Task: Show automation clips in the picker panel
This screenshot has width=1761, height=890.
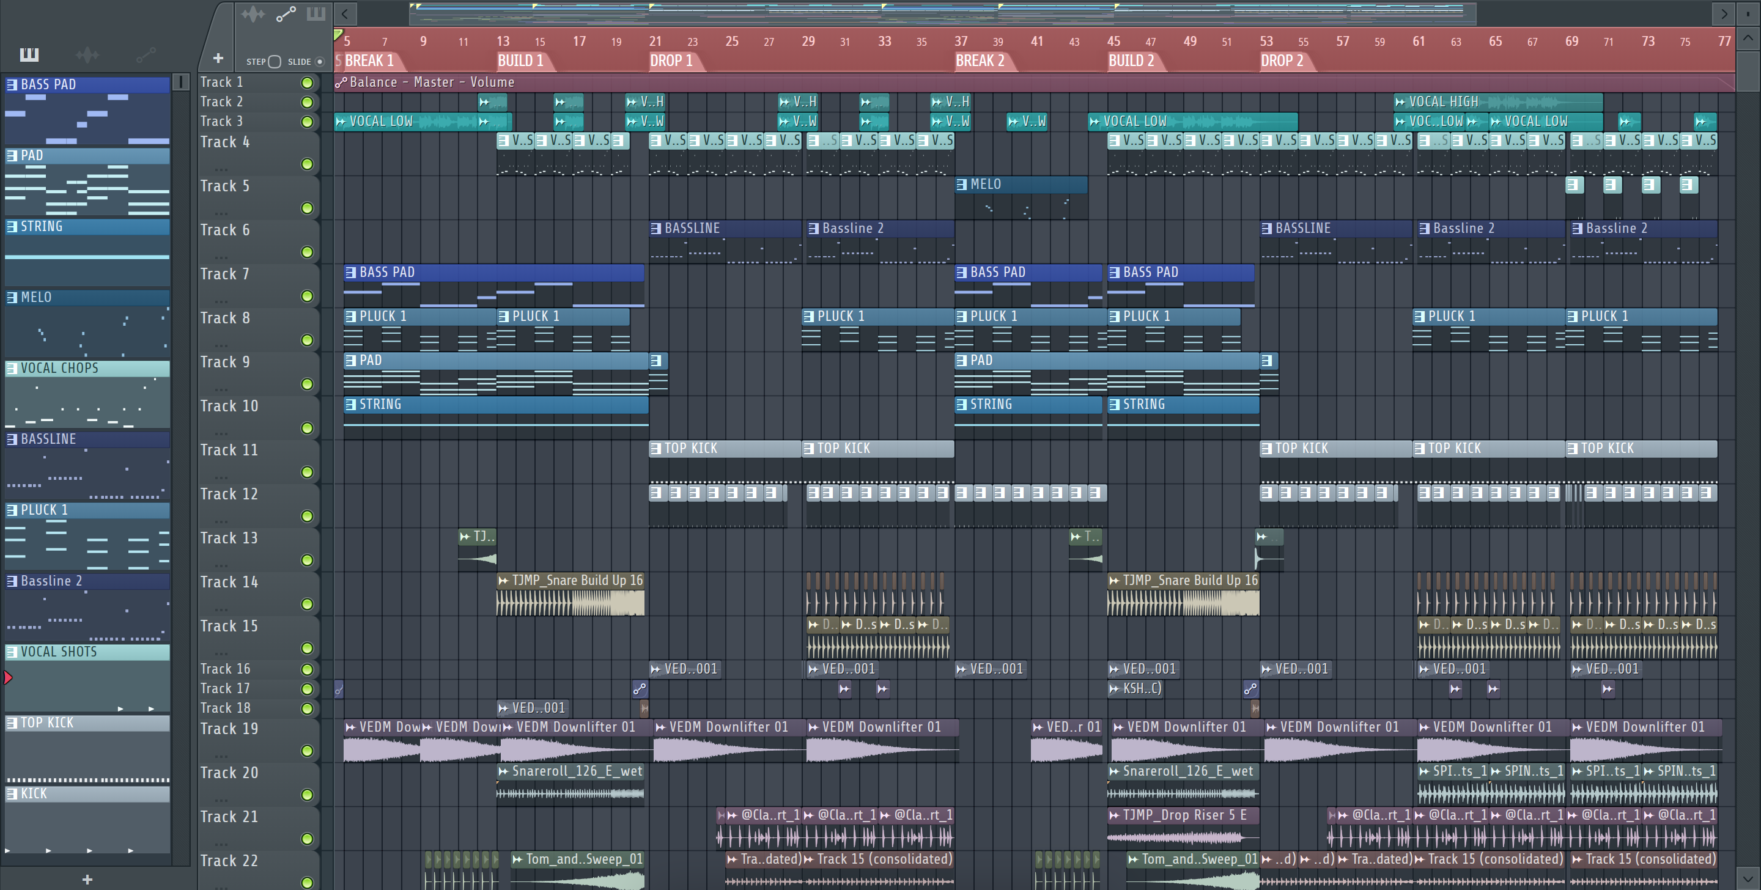Action: pos(146,54)
